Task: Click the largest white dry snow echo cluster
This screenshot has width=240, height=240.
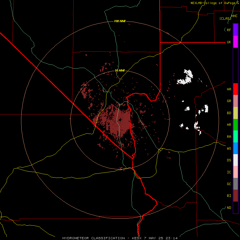Action: pyautogui.click(x=185, y=77)
